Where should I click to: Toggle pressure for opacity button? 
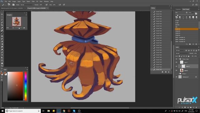(x=47, y=5)
